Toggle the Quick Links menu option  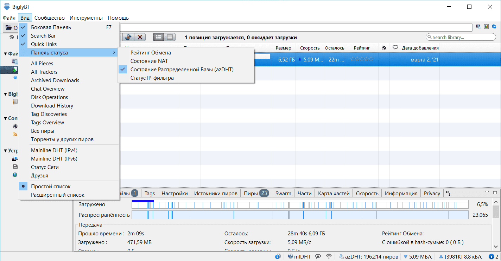click(69, 44)
